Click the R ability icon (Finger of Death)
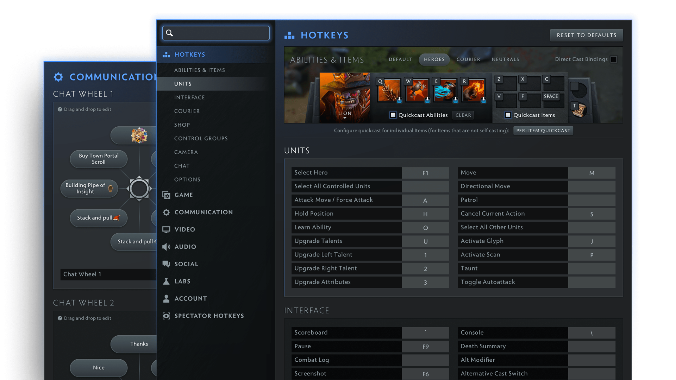This screenshot has width=676, height=380. coord(473,90)
